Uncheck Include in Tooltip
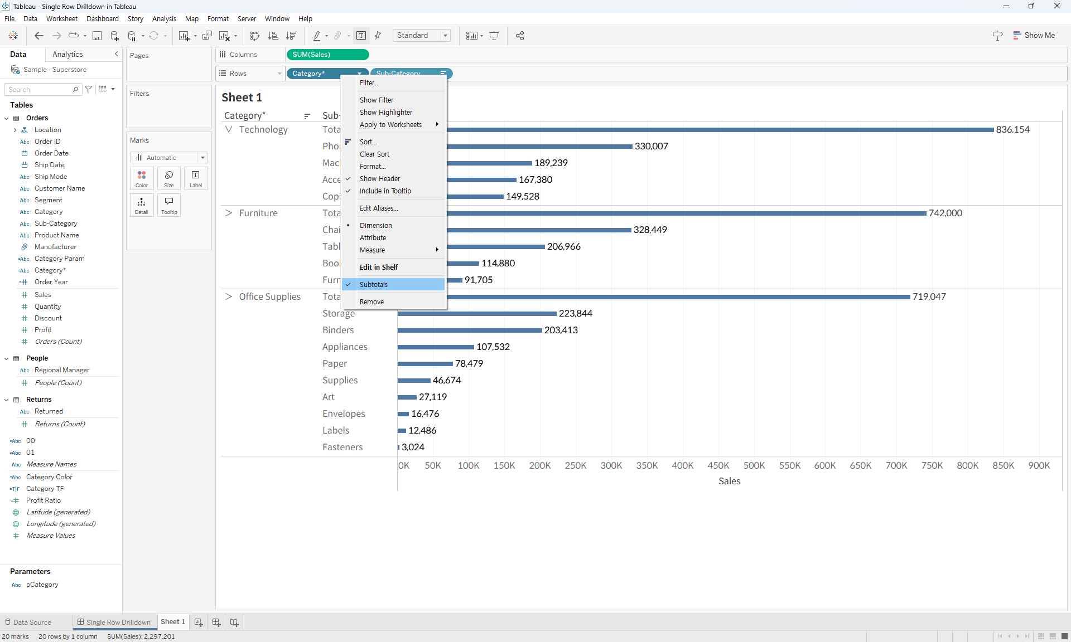The height and width of the screenshot is (642, 1071). pos(384,191)
